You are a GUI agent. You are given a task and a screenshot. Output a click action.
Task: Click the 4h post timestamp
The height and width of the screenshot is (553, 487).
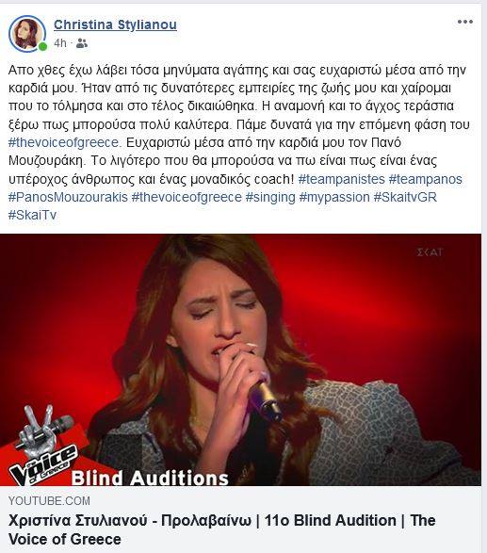click(60, 43)
